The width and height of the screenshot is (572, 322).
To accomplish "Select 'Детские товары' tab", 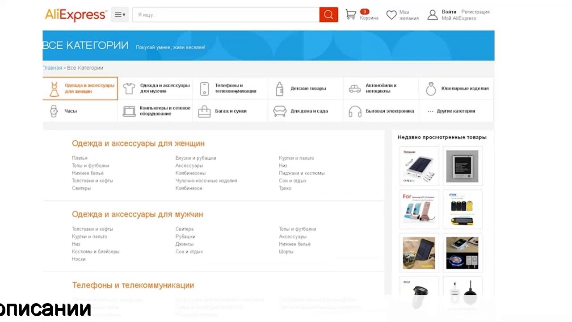I will point(306,89).
